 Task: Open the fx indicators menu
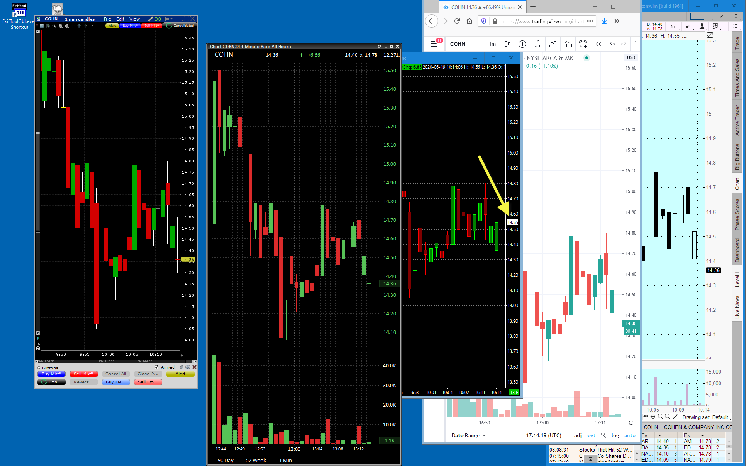coord(537,44)
